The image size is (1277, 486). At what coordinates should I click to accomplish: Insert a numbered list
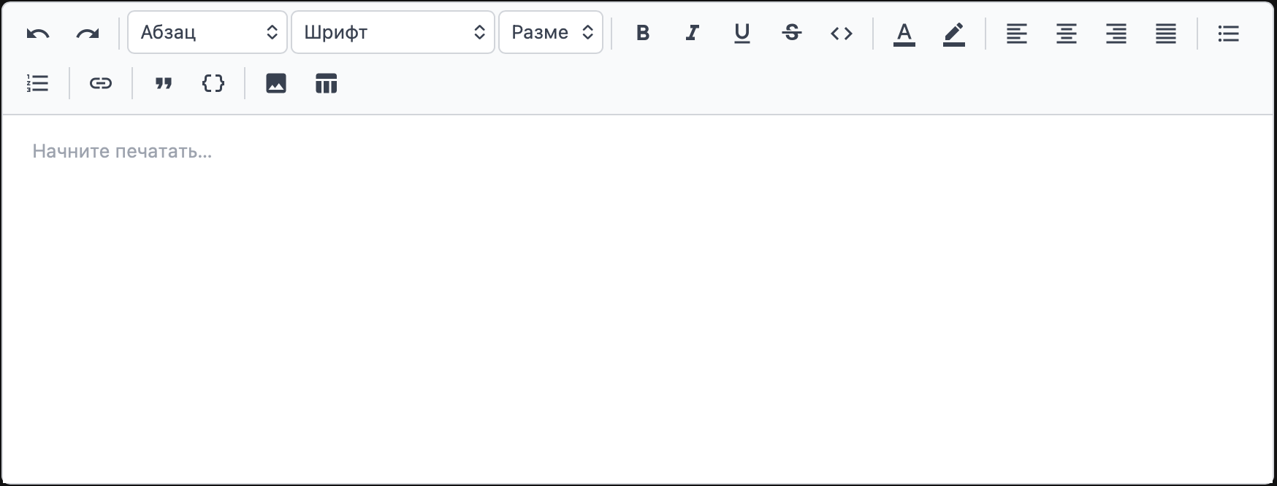pos(38,84)
